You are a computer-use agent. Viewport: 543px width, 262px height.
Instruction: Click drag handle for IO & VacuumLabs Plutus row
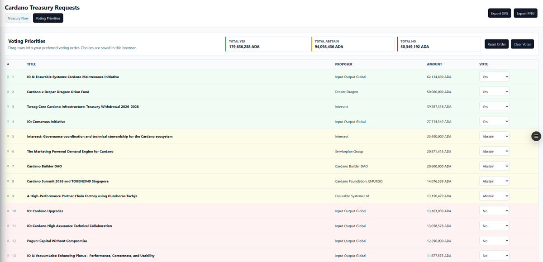[x=8, y=256]
